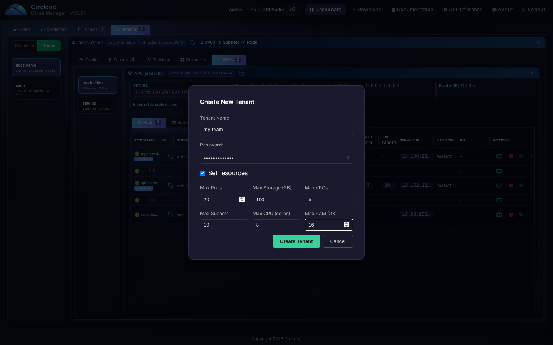Uncheck the Set resources checkbox
This screenshot has width=553, height=345.
[202, 173]
